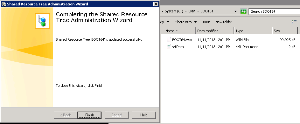Click the Shared Resource Tree cubes icon

click(42, 21)
